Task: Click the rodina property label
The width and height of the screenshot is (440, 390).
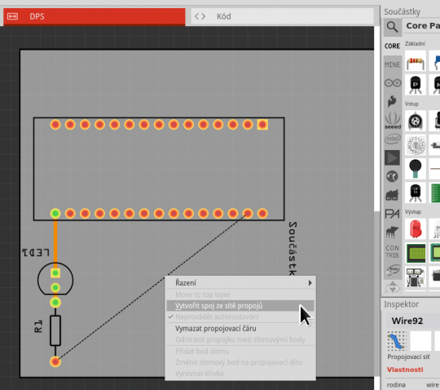Action: pos(396,385)
